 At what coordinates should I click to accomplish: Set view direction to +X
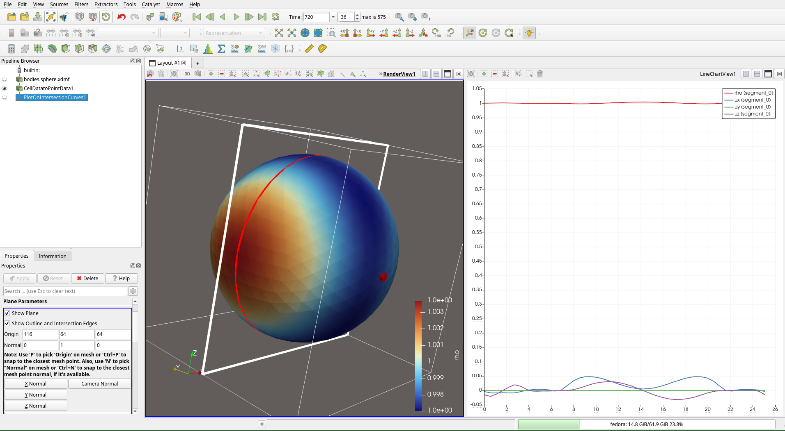coord(344,33)
